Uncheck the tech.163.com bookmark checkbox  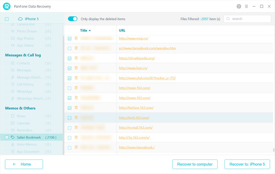coord(70,118)
